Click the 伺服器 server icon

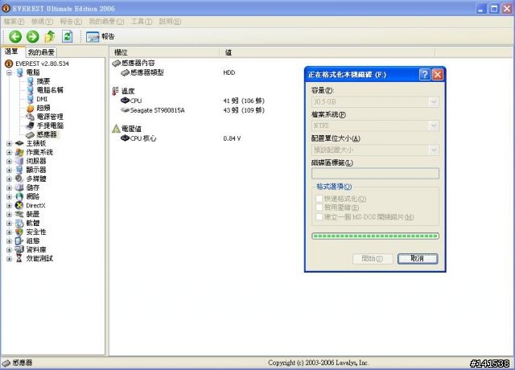click(19, 161)
